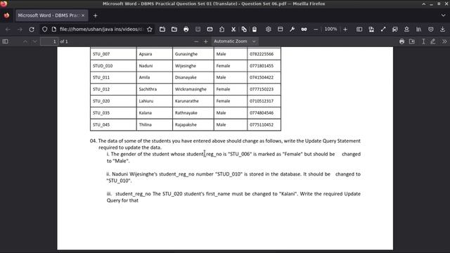Screen dimensions: 450x253
Task: Enter full screen with arrows icon
Action: 383,30
